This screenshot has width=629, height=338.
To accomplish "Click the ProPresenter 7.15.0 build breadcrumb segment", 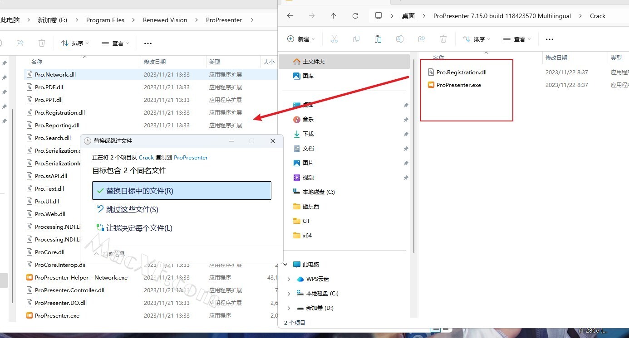I will click(502, 16).
